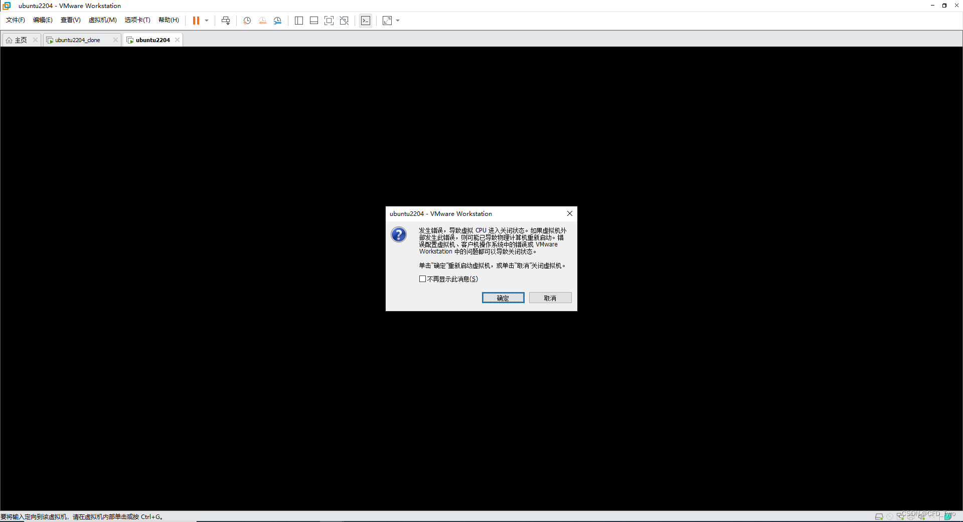Click the Send Ctrl+Alt+Del toolbar icon
963x522 pixels.
(226, 21)
